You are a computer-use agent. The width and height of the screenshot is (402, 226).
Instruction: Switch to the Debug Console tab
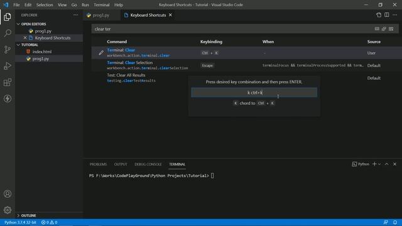[148, 164]
